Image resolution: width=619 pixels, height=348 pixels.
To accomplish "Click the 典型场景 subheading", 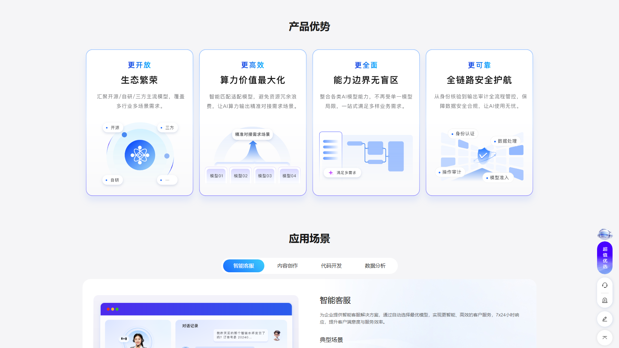I will (x=331, y=340).
